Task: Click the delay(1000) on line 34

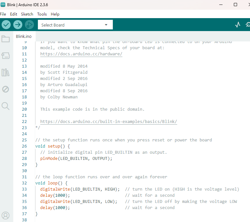Action: click(55, 195)
